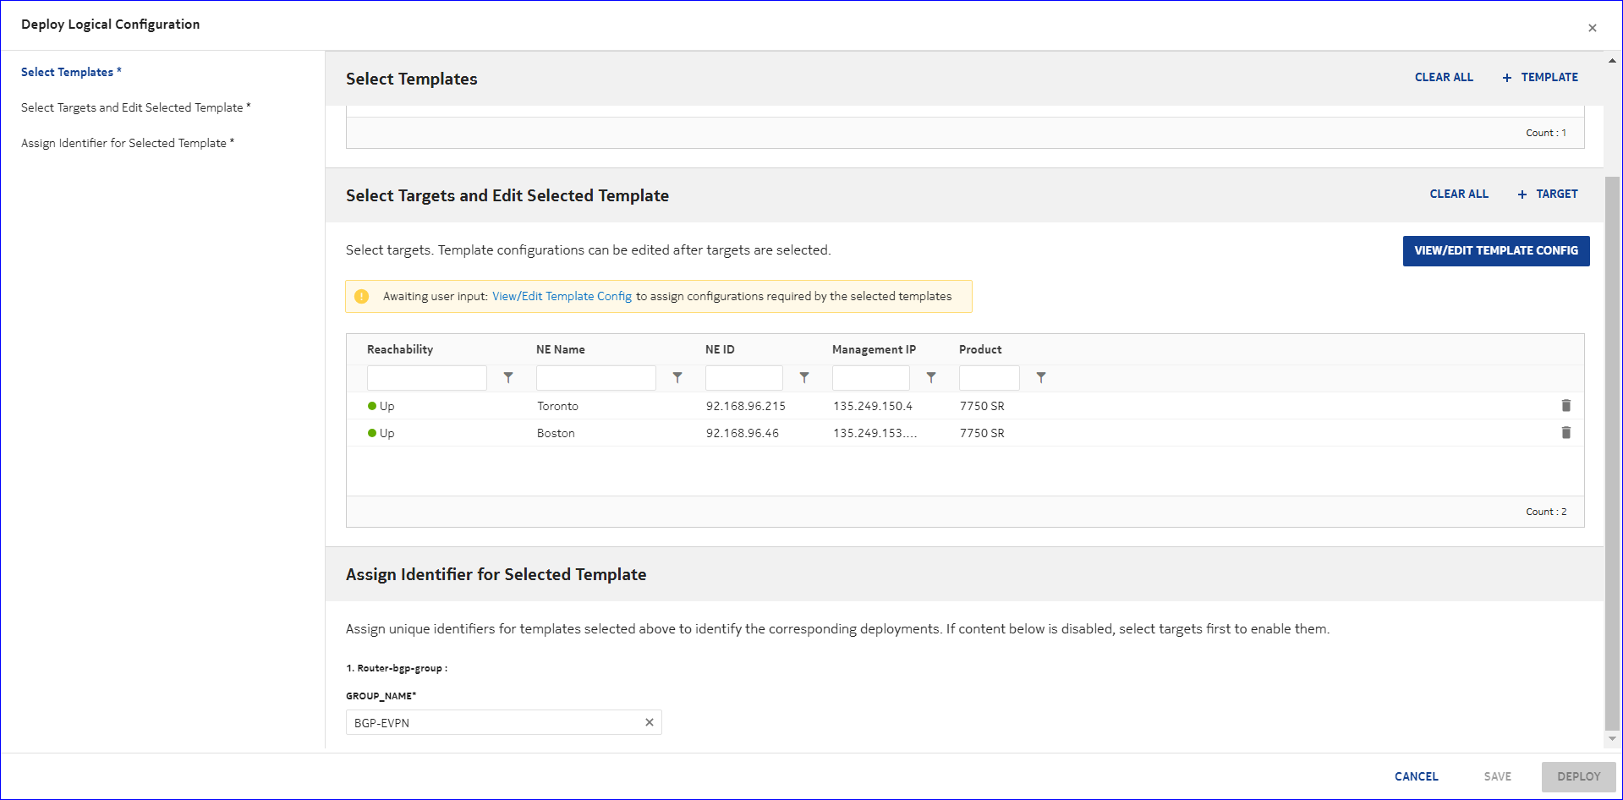Viewport: 1623px width, 800px height.
Task: Clear the GROUP_NAME field with X icon
Action: point(650,722)
